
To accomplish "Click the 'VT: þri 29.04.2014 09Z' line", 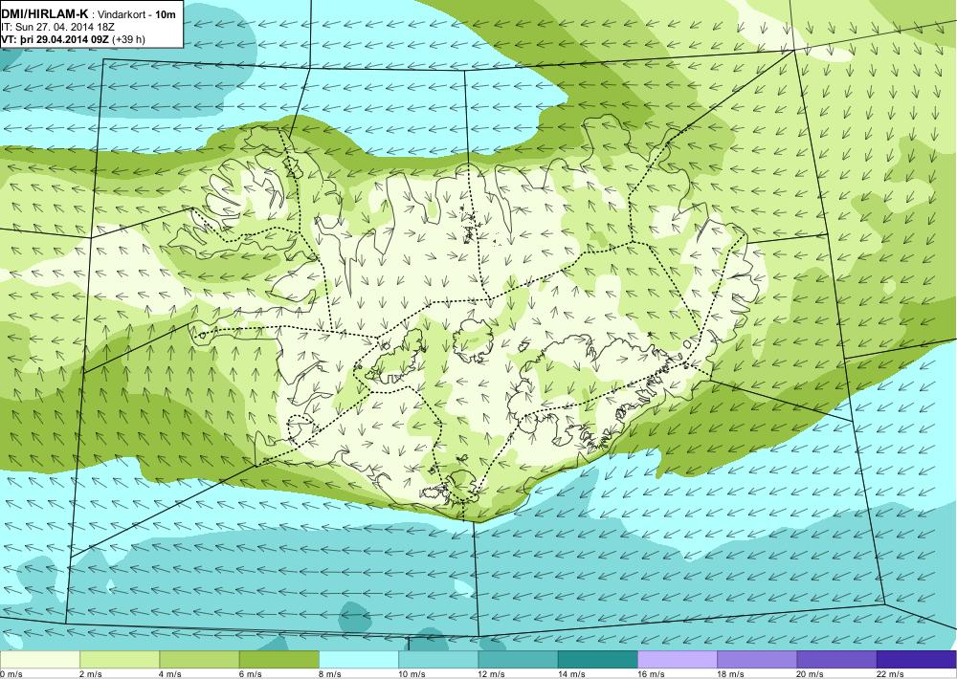I will tap(54, 39).
